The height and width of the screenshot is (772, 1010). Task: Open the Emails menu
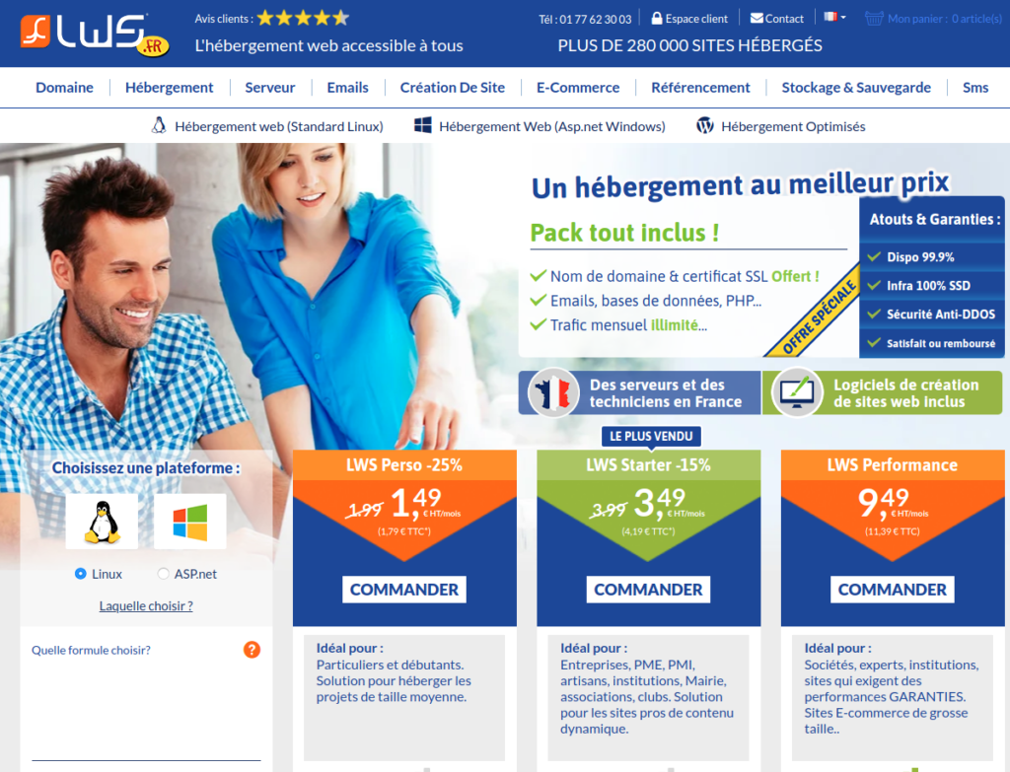pyautogui.click(x=347, y=88)
